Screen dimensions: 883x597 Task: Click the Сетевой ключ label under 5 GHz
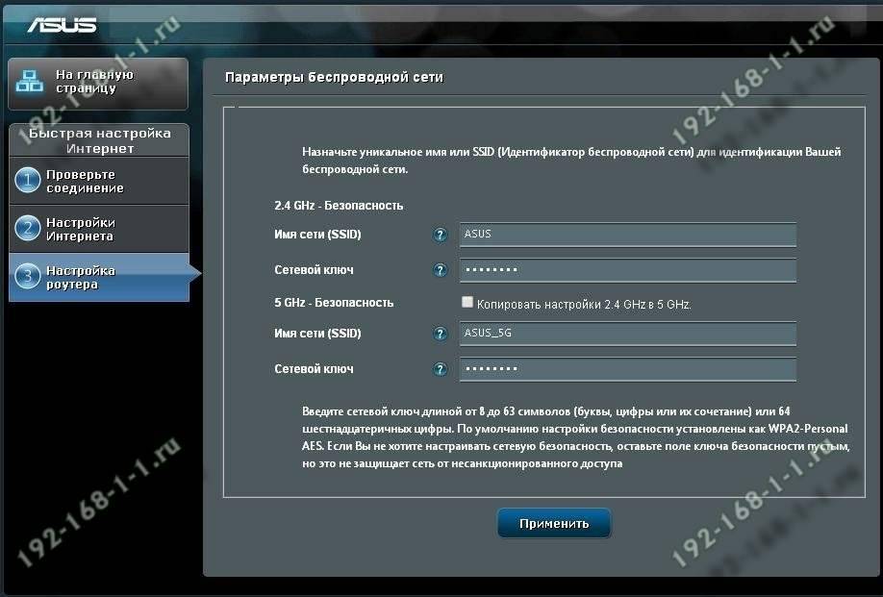pyautogui.click(x=314, y=369)
